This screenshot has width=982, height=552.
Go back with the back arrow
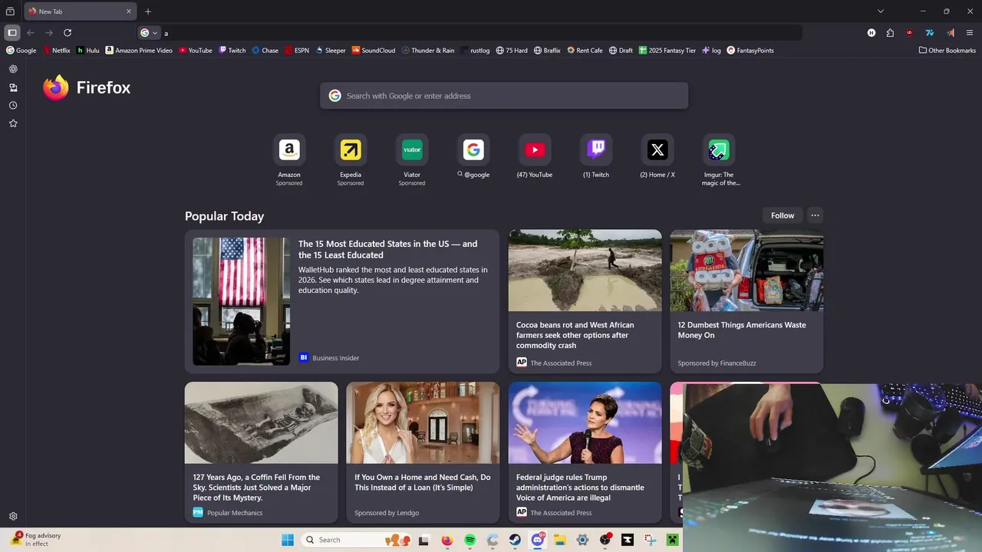(x=31, y=33)
